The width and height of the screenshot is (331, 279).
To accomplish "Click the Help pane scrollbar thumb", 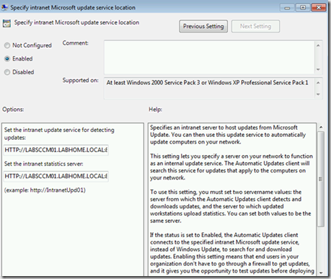I will pyautogui.click(x=321, y=179).
